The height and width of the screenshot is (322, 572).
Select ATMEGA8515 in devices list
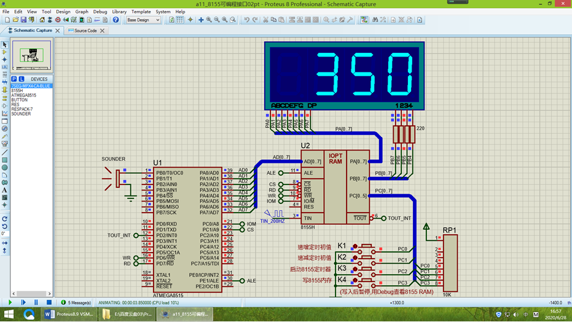(x=24, y=95)
